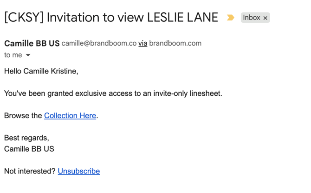This screenshot has width=311, height=193.
Task: Open the "Collection Here" link
Action: click(x=70, y=115)
